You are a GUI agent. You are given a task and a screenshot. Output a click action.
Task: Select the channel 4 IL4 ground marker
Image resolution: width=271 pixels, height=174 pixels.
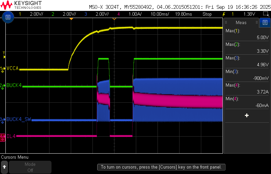(2, 137)
